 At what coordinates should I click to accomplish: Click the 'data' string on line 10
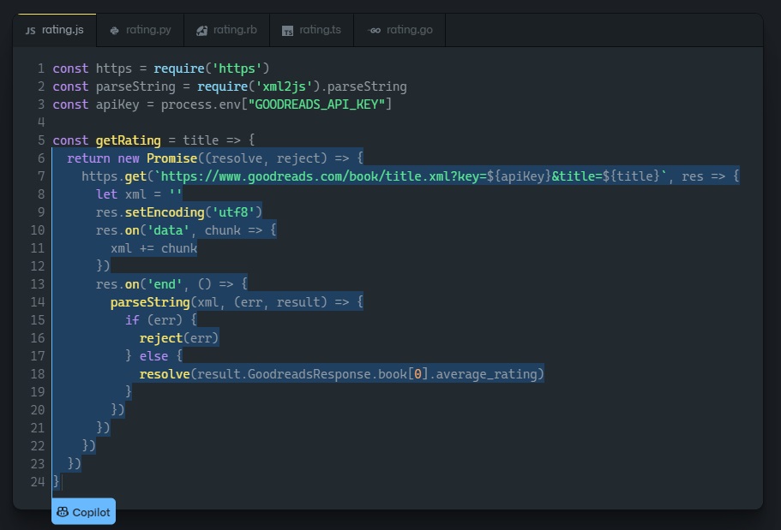[168, 230]
